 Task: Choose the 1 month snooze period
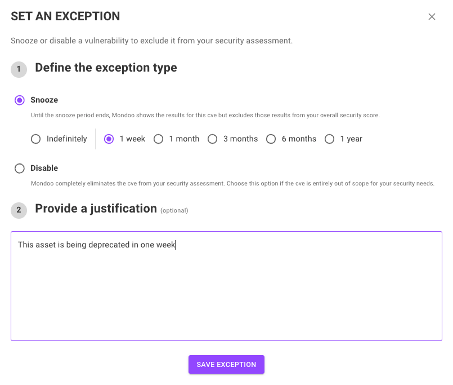(x=159, y=139)
